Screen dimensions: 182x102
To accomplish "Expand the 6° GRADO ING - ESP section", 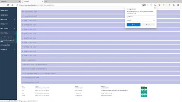I will (100, 42).
